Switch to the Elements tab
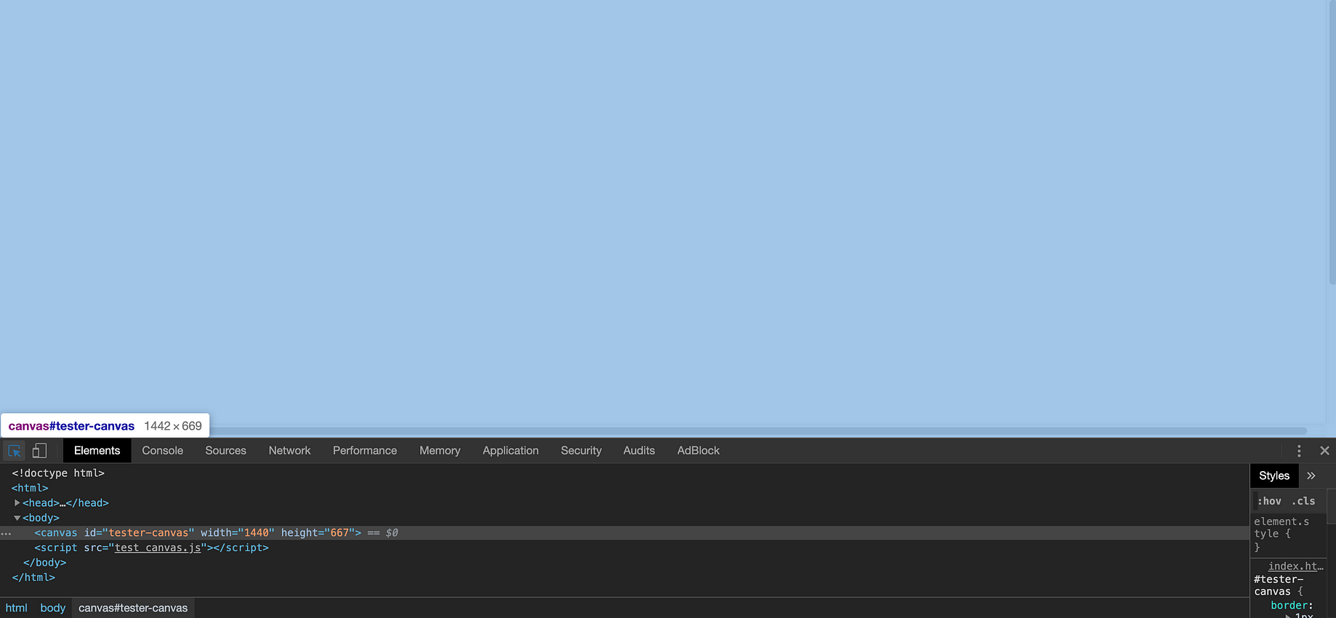1336x618 pixels. (97, 451)
